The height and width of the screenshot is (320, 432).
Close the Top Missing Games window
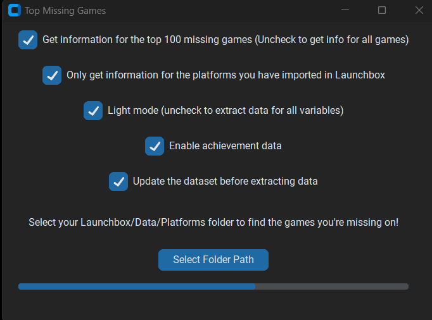419,10
